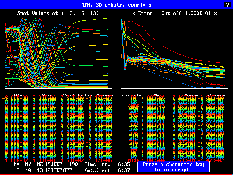The width and height of the screenshot is (233, 175).
Task: Click the 'MFM; 3D cmbstr; conmix=5' title
Action: click(116, 5)
